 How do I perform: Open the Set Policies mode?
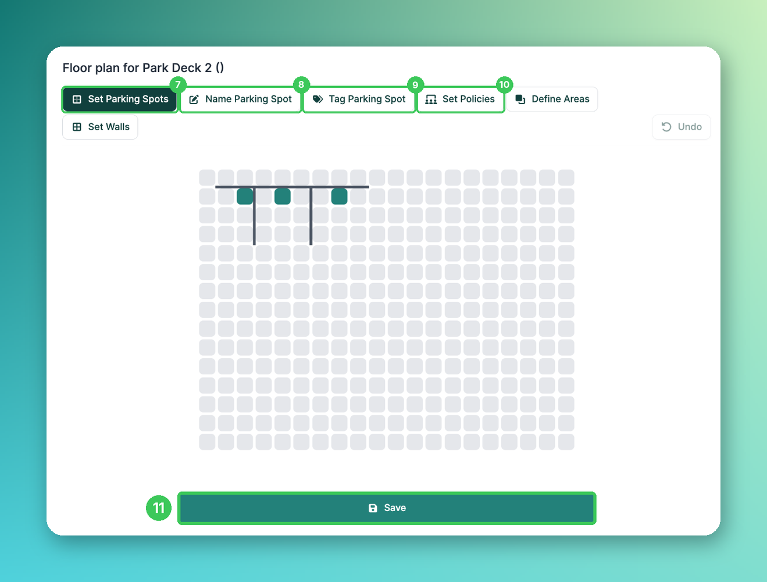(x=461, y=99)
